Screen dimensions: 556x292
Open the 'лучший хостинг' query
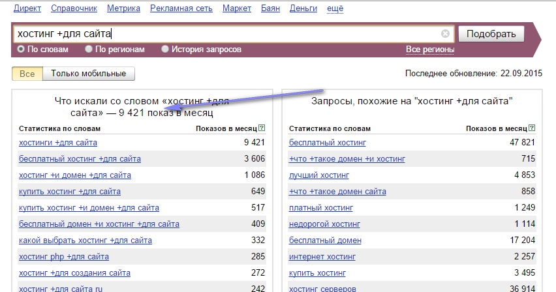[x=319, y=175]
